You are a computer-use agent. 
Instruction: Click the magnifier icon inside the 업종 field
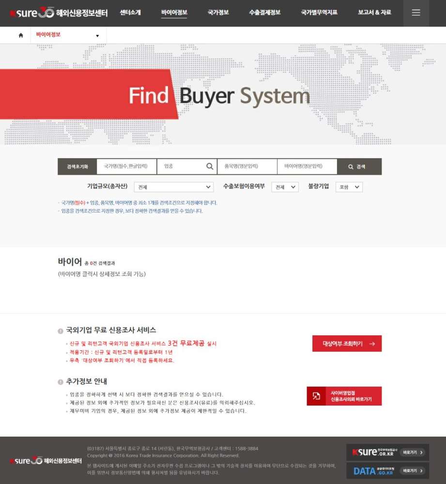point(210,166)
